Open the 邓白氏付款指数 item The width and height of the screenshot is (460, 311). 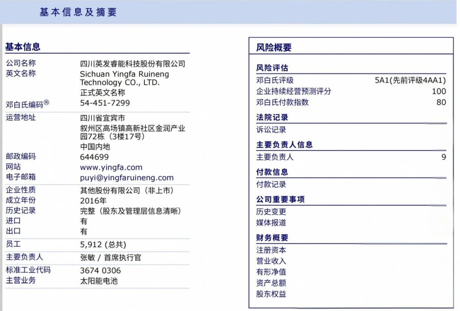click(x=283, y=102)
